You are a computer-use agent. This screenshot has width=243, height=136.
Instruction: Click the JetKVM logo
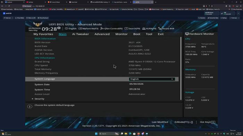point(7,13)
